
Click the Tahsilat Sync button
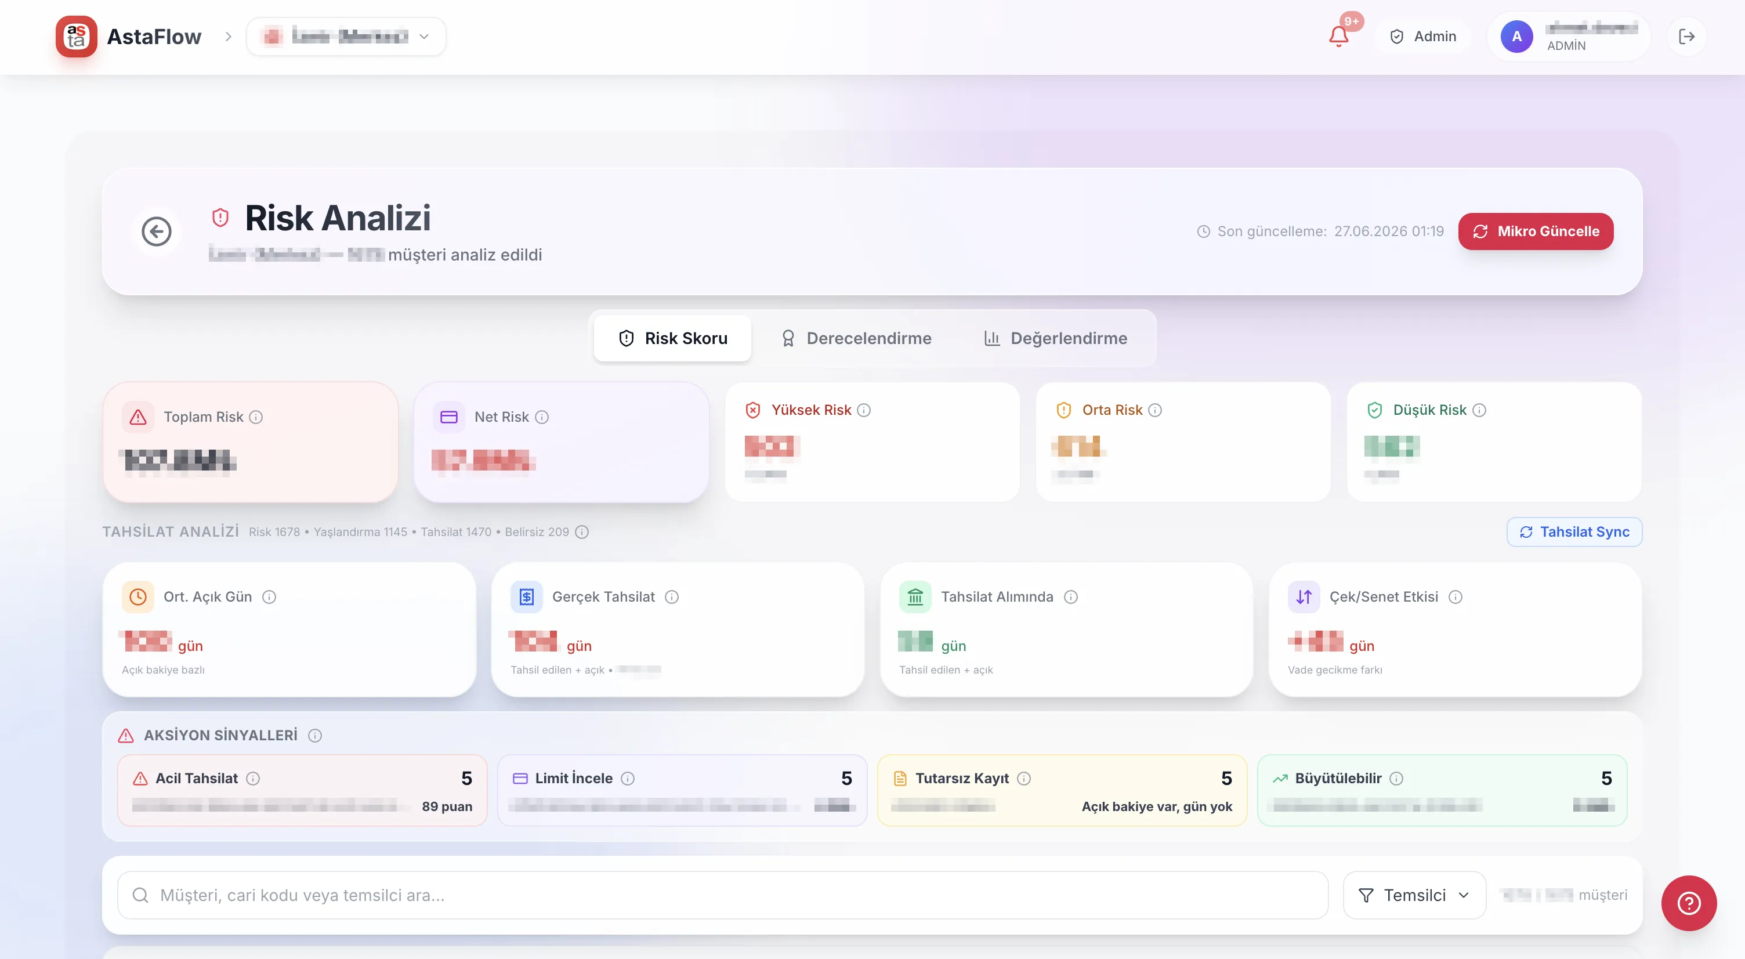1574,533
